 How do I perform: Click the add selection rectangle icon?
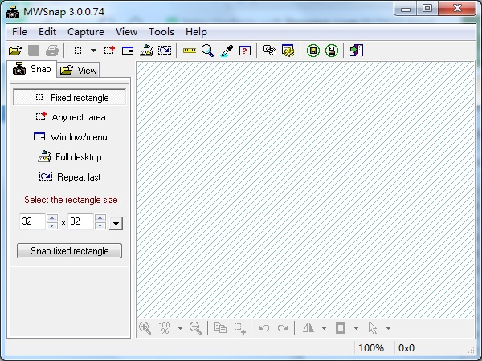[x=239, y=328]
